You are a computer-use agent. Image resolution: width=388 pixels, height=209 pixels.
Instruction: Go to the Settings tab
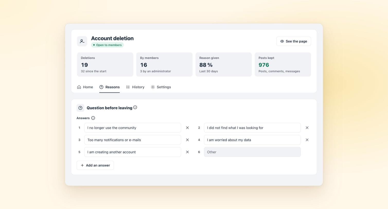click(161, 87)
